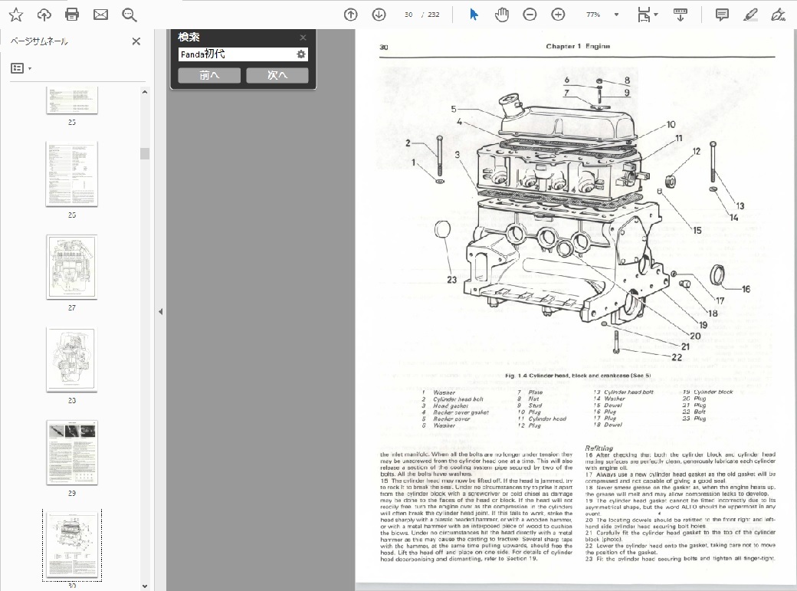Image resolution: width=797 pixels, height=591 pixels.
Task: Open search settings gear
Action: 301,54
